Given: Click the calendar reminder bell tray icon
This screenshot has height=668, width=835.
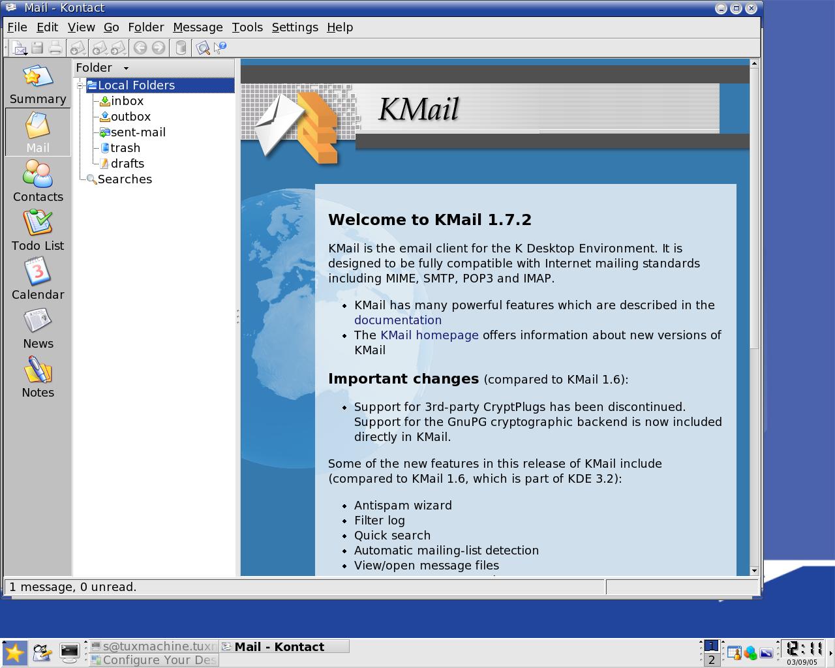Looking at the screenshot, I should pyautogui.click(x=734, y=652).
